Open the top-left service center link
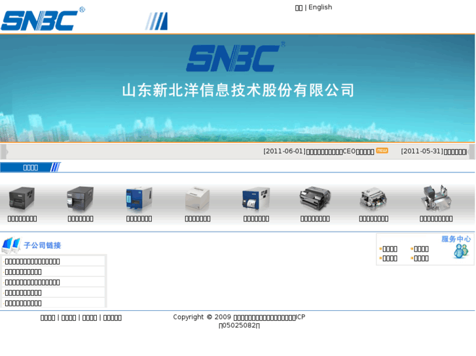Viewport: 476px width, 356px height. tap(390, 249)
